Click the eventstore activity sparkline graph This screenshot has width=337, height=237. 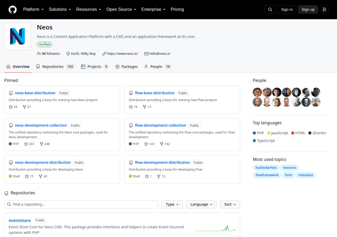coord(215,228)
